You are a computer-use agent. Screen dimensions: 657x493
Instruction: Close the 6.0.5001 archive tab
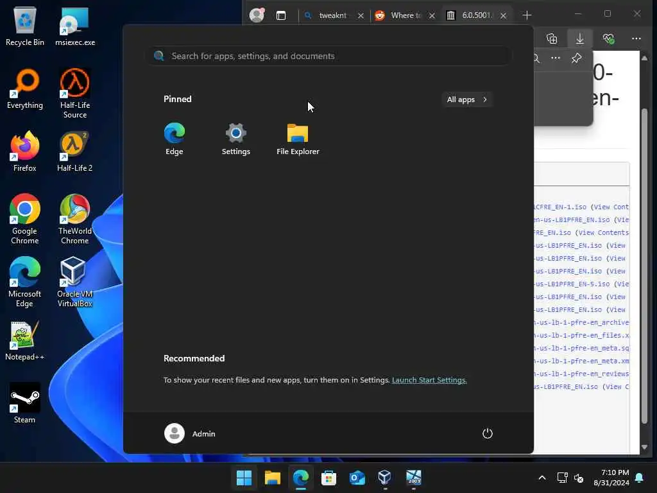point(503,16)
